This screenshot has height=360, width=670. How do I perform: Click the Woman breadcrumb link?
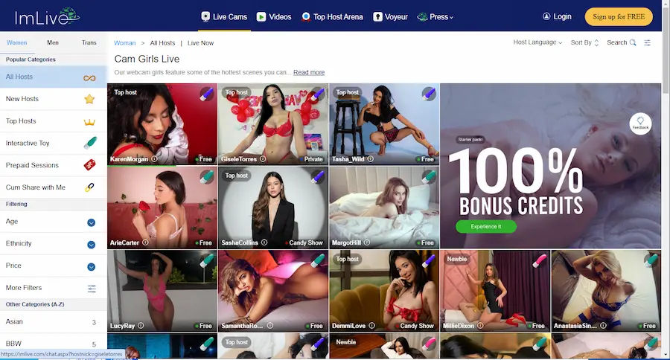(125, 43)
